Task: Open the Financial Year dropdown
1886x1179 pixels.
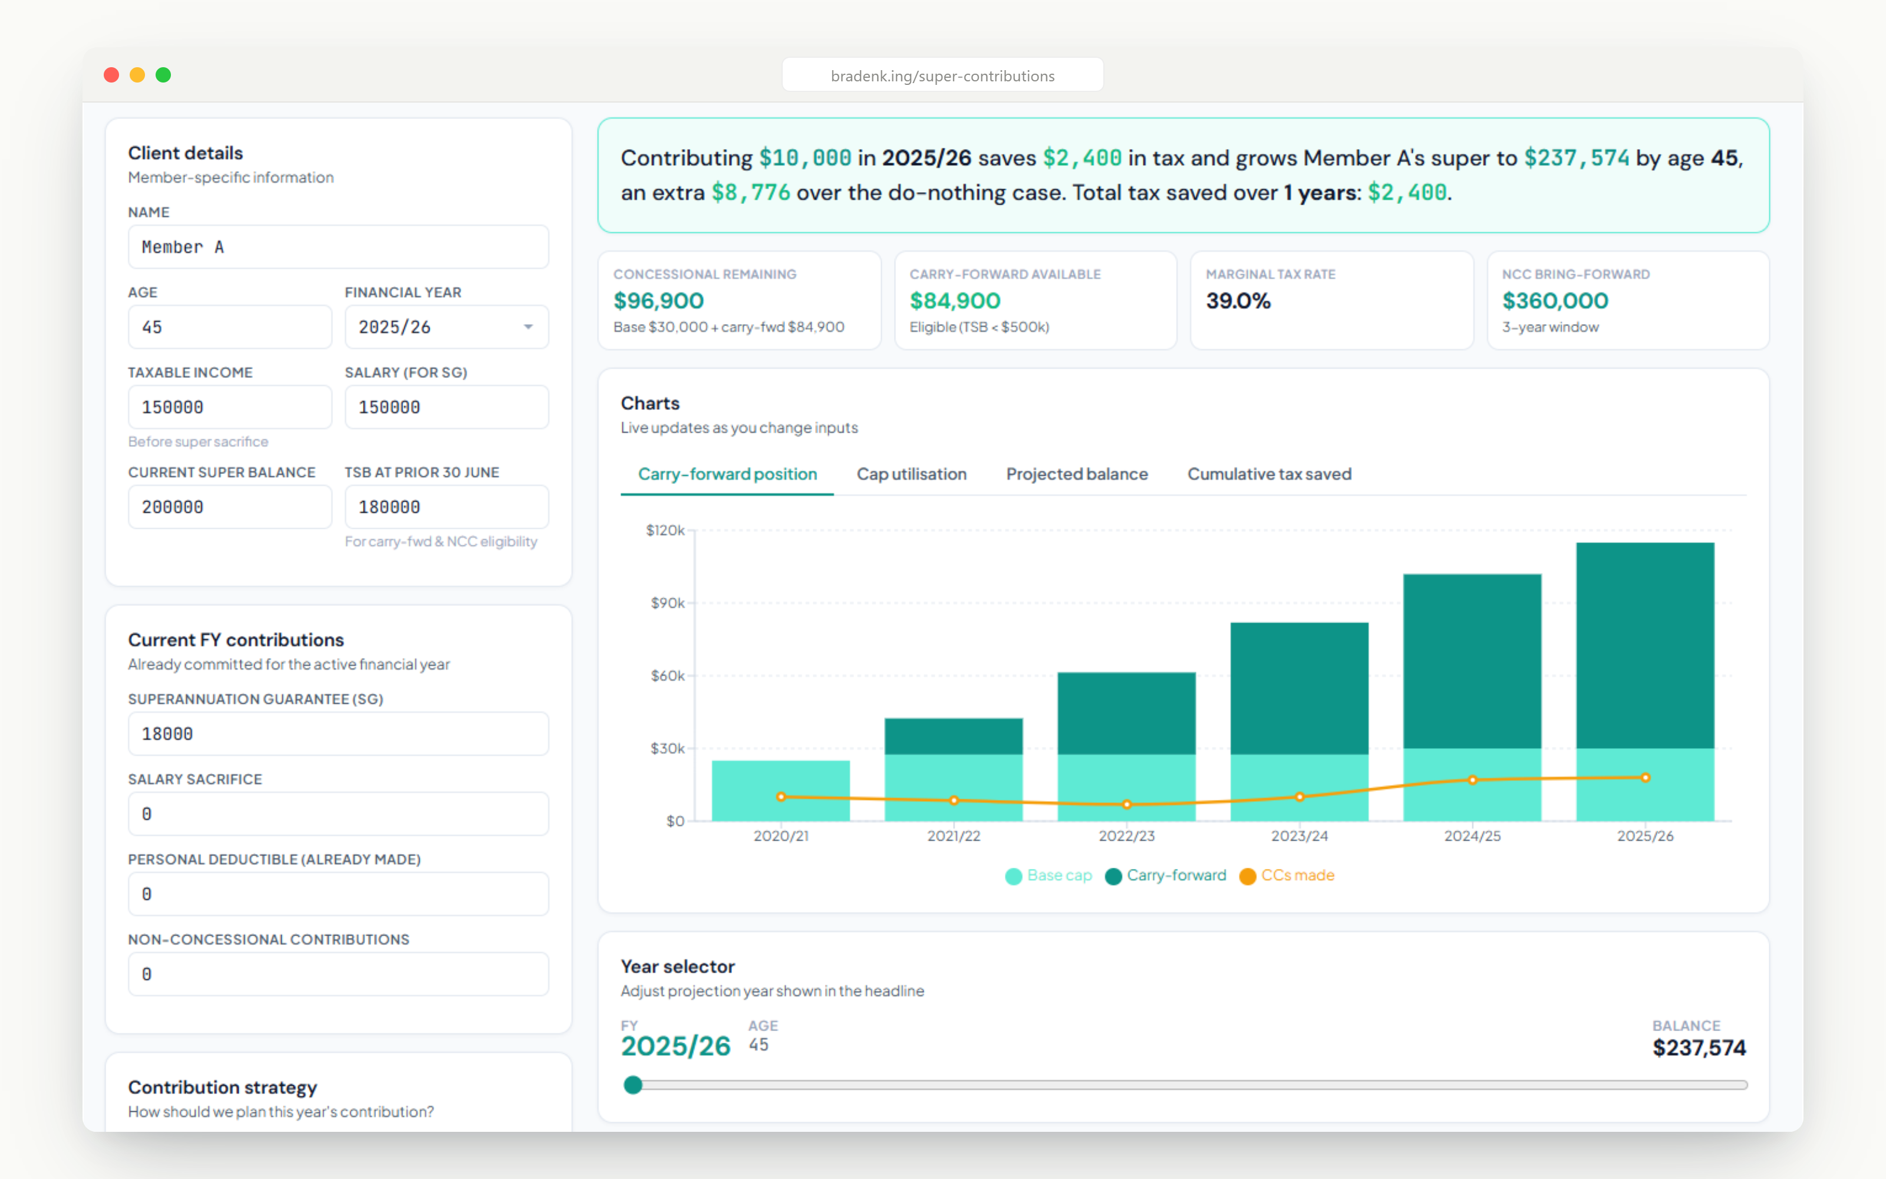Action: (x=447, y=327)
